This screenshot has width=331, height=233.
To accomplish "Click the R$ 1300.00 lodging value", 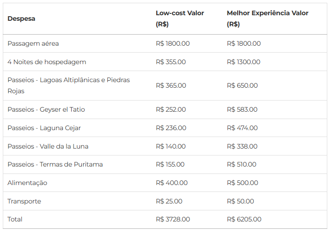I will 244,62.
